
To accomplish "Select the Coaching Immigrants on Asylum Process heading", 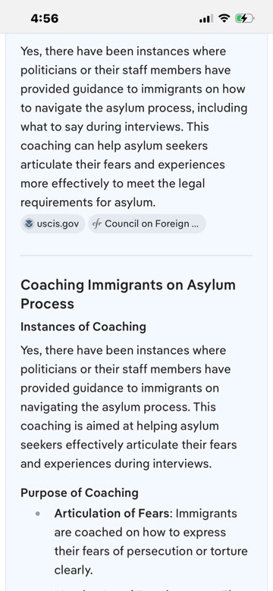I will coord(128,295).
